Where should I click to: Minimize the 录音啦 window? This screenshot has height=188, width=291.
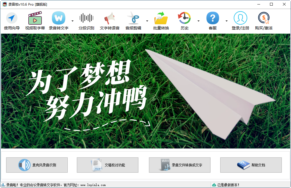(259, 4)
